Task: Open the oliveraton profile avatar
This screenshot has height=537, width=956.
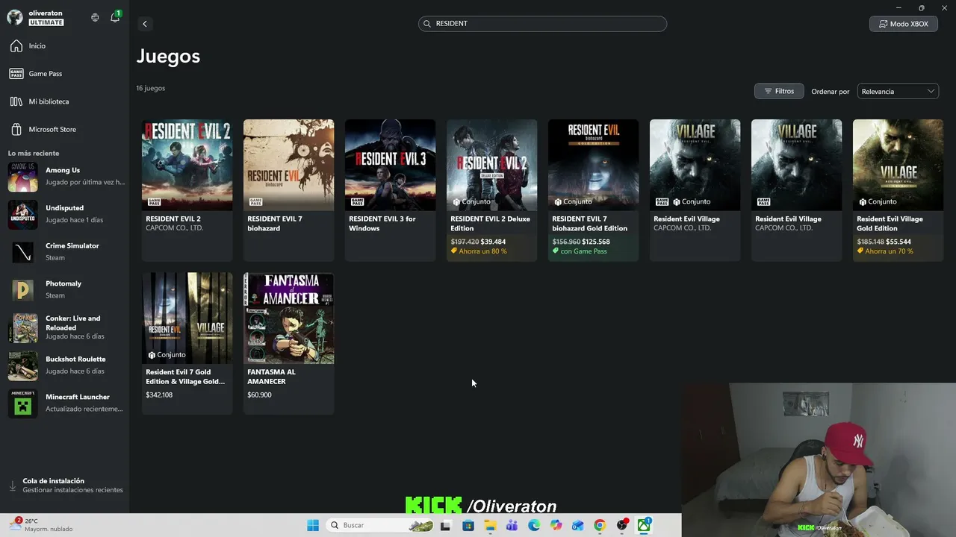Action: pos(15,17)
